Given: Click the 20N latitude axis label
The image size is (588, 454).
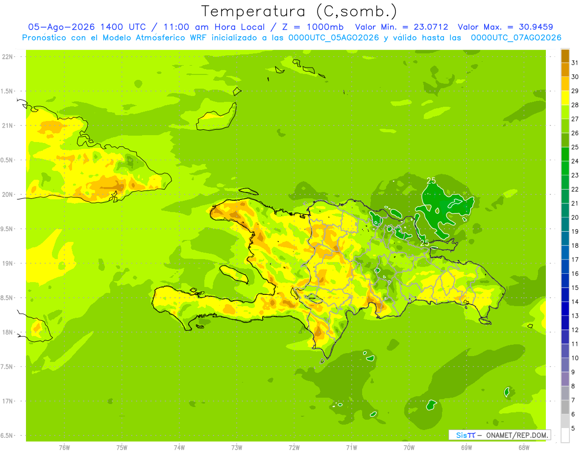Looking at the screenshot, I should pos(7,194).
